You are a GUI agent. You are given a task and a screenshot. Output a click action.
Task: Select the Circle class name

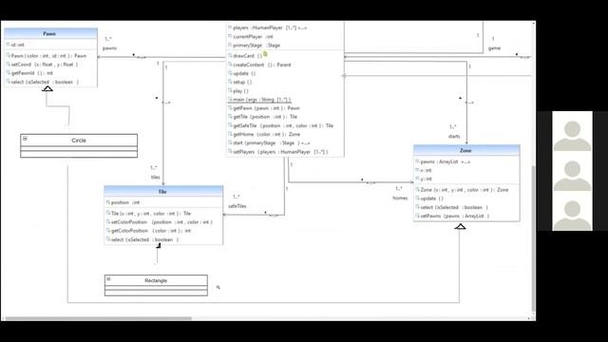click(79, 141)
